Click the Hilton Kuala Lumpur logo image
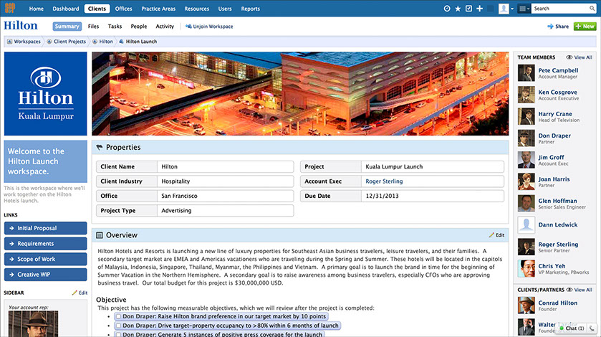Image resolution: width=601 pixels, height=337 pixels. point(45,93)
